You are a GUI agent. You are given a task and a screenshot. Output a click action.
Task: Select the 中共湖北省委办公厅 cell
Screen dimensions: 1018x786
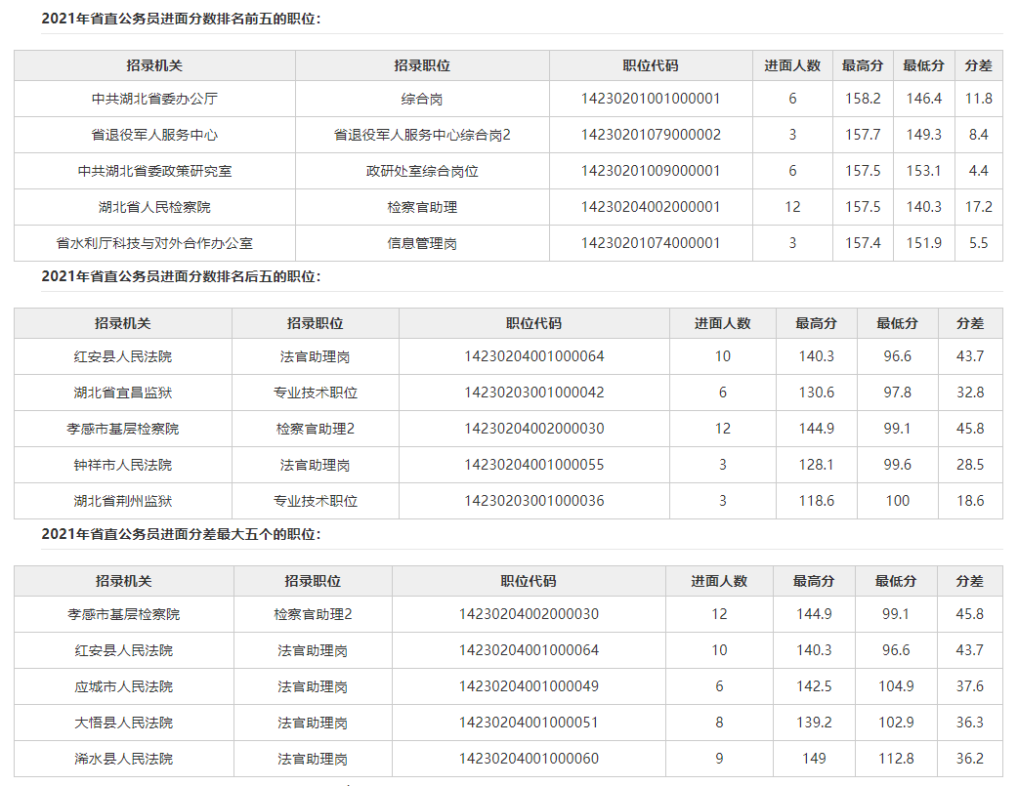[154, 99]
